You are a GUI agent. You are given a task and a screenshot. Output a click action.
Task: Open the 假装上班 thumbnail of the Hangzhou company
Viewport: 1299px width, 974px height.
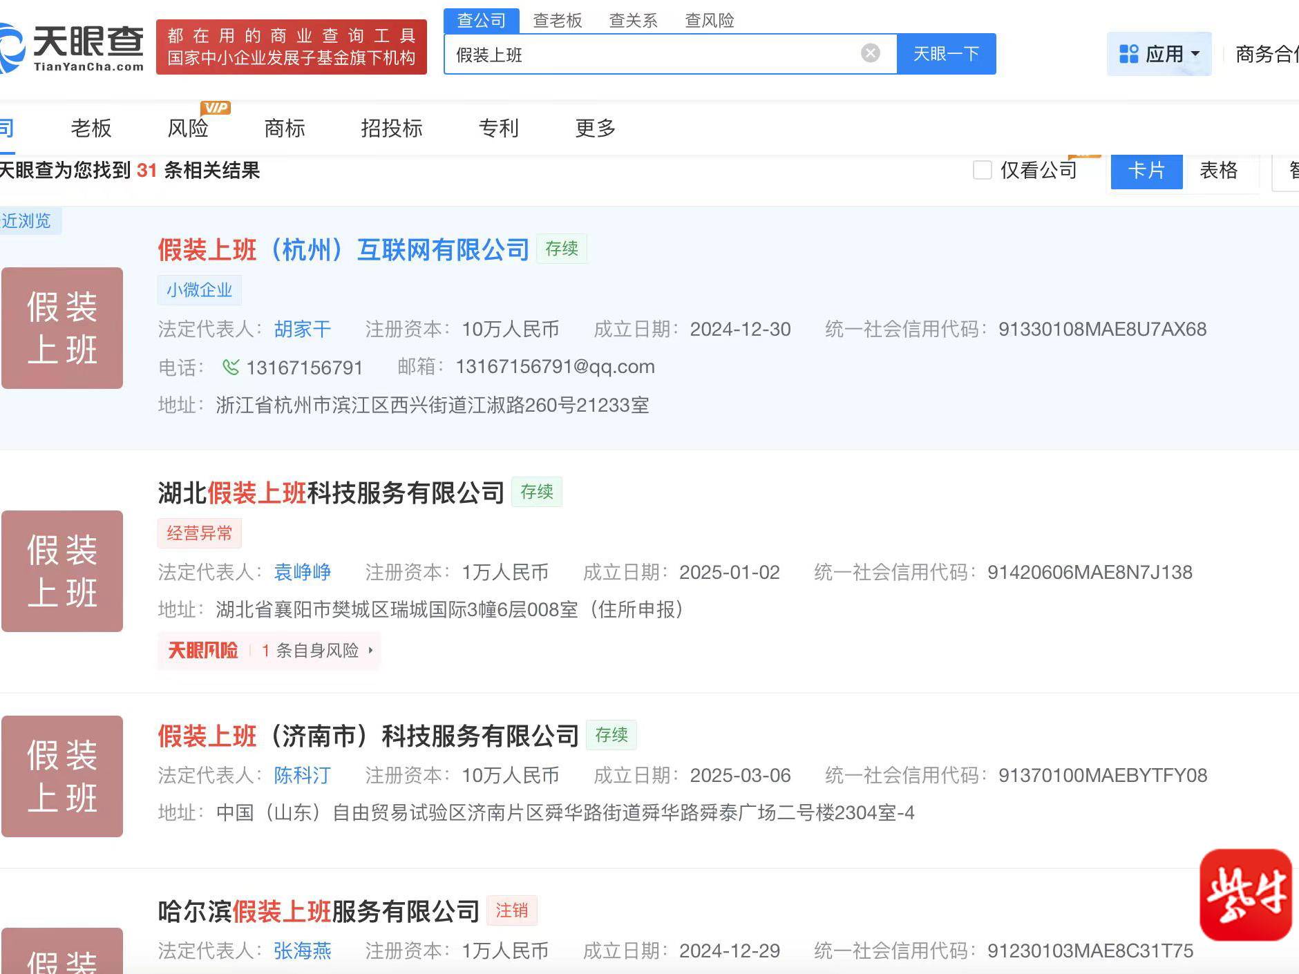(x=62, y=328)
